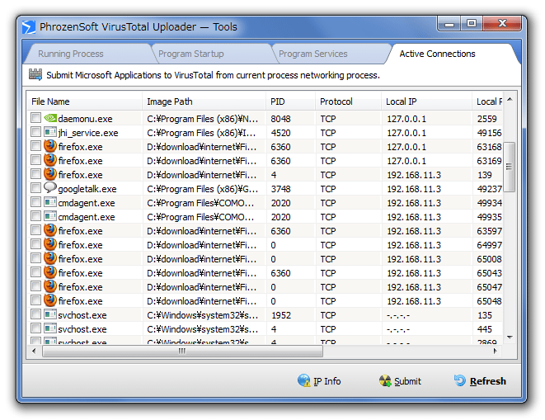Click the IP Info button
545x420 pixels.
(x=319, y=381)
